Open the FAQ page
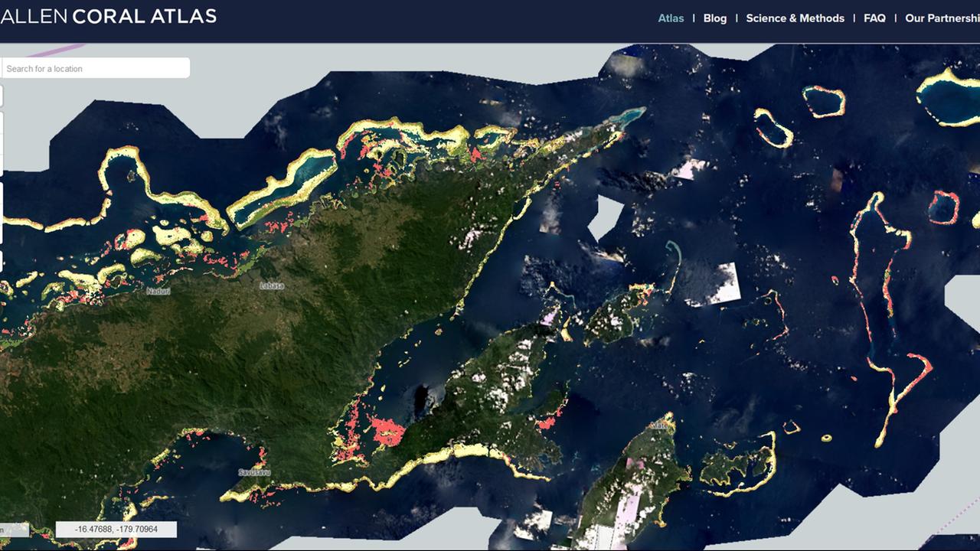The image size is (980, 551). click(x=874, y=18)
